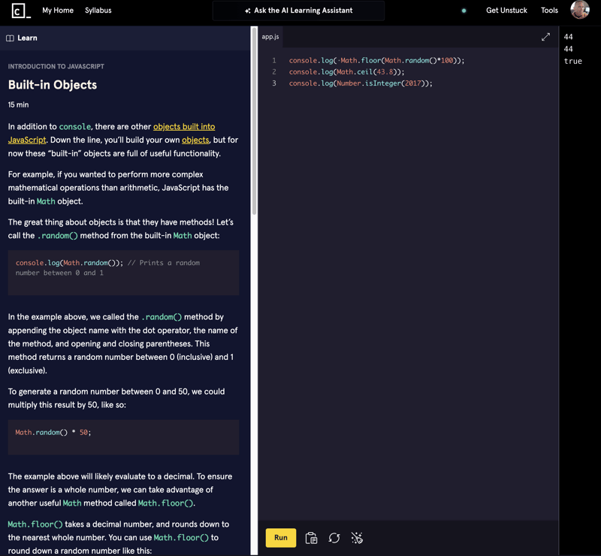The image size is (601, 556).
Task: Click the reset workspace refresh icon
Action: click(x=334, y=538)
